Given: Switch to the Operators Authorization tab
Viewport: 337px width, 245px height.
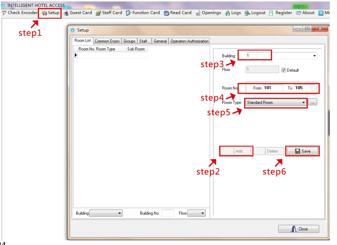Looking at the screenshot, I should [x=189, y=41].
